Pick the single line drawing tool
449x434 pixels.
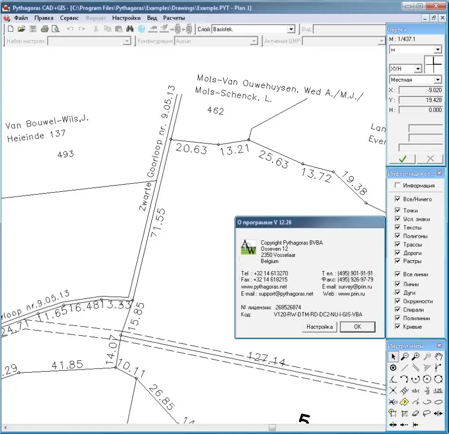404,368
